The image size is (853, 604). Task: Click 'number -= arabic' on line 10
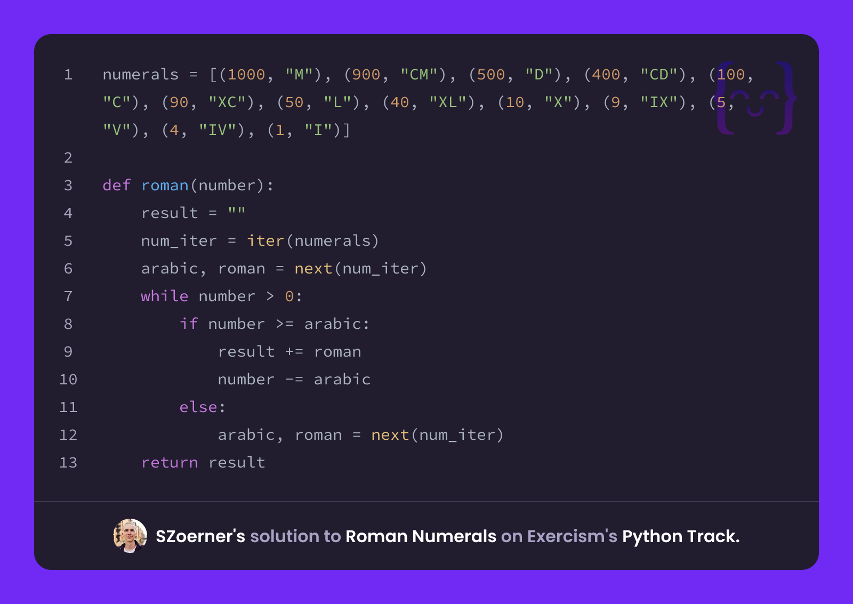click(x=294, y=379)
